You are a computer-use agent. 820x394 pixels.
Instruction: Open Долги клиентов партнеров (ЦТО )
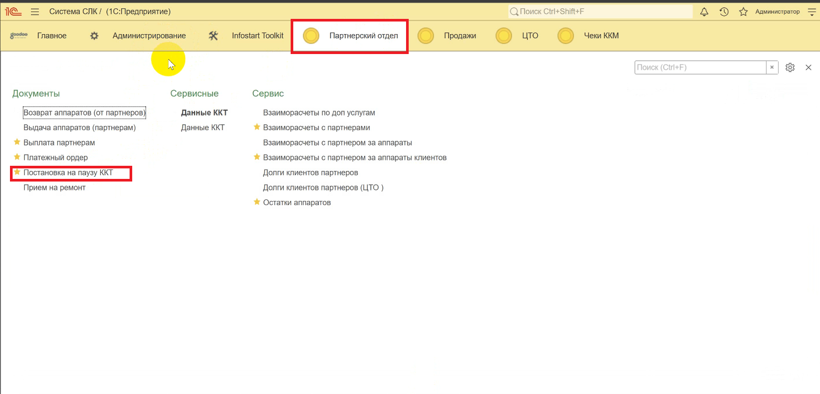pyautogui.click(x=323, y=187)
